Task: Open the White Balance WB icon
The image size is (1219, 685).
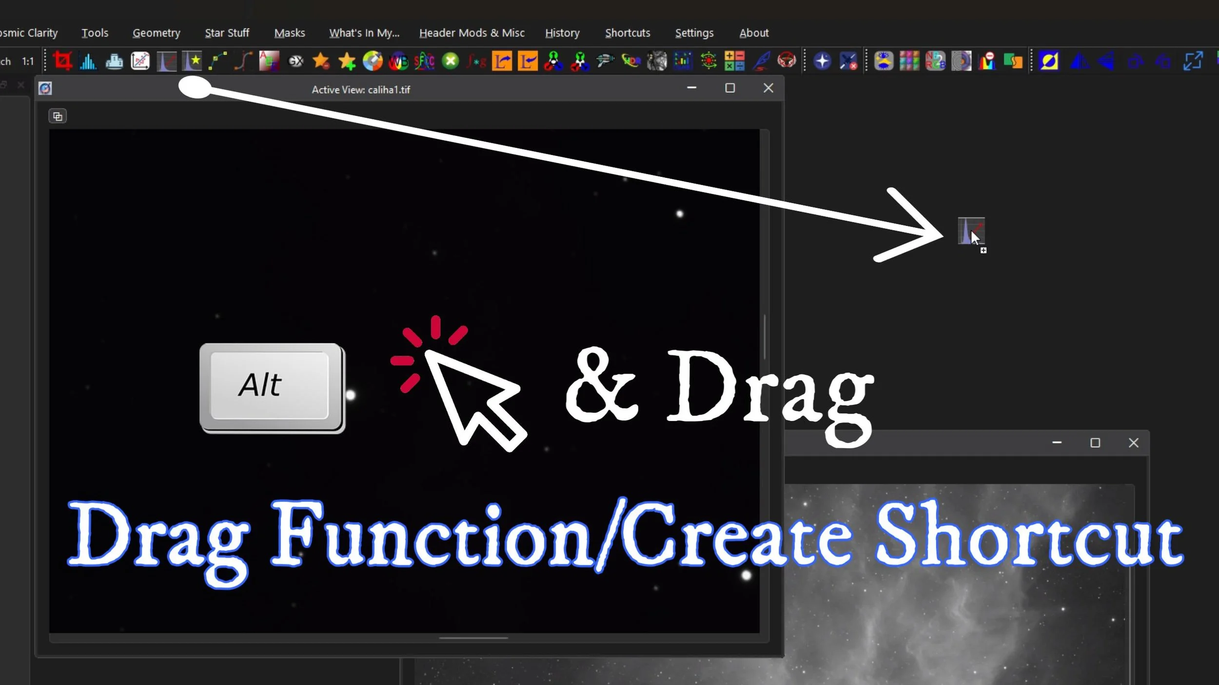Action: 398,61
